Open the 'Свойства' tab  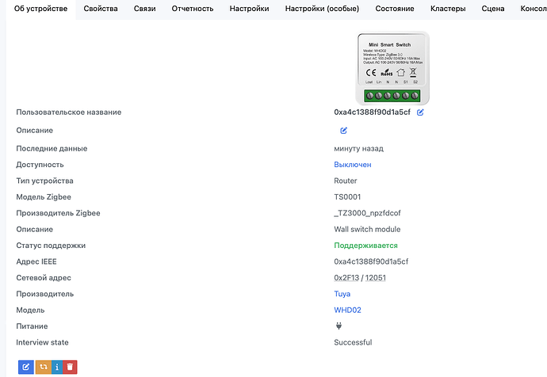coord(100,9)
